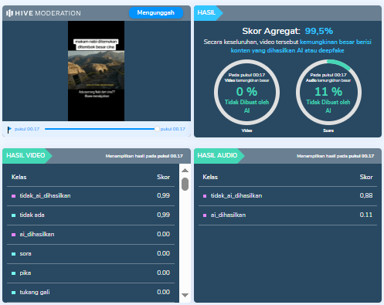This screenshot has height=305, width=384.
Task: Click cyan square beside tukang gali
Action: pos(14,293)
